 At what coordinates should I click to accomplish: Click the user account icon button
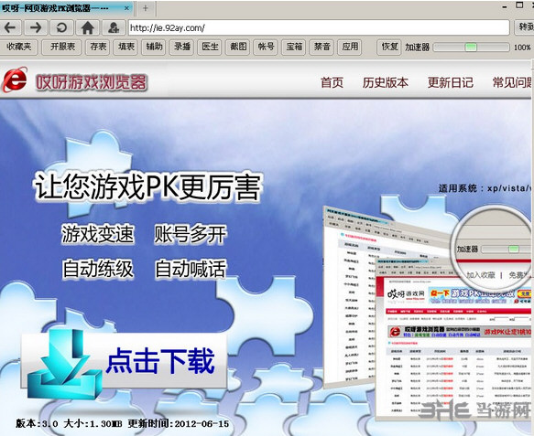114,27
